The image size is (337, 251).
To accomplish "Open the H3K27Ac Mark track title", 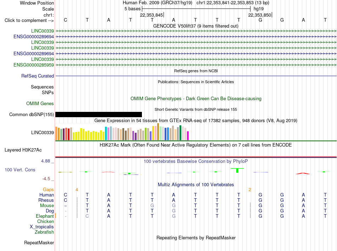I will click(x=196, y=145).
